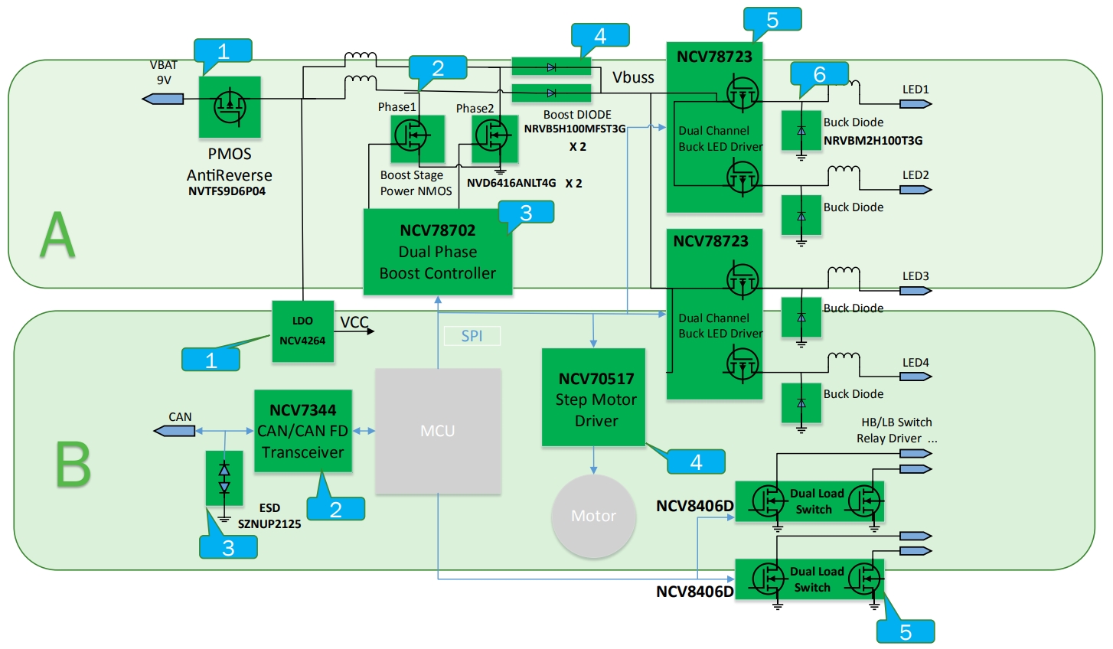Click the VCC output label
Screen dimensions: 1113x649
point(354,322)
